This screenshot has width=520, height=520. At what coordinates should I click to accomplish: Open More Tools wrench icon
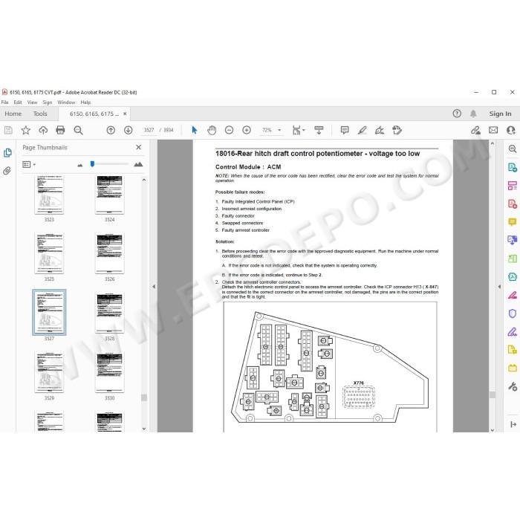click(x=513, y=386)
